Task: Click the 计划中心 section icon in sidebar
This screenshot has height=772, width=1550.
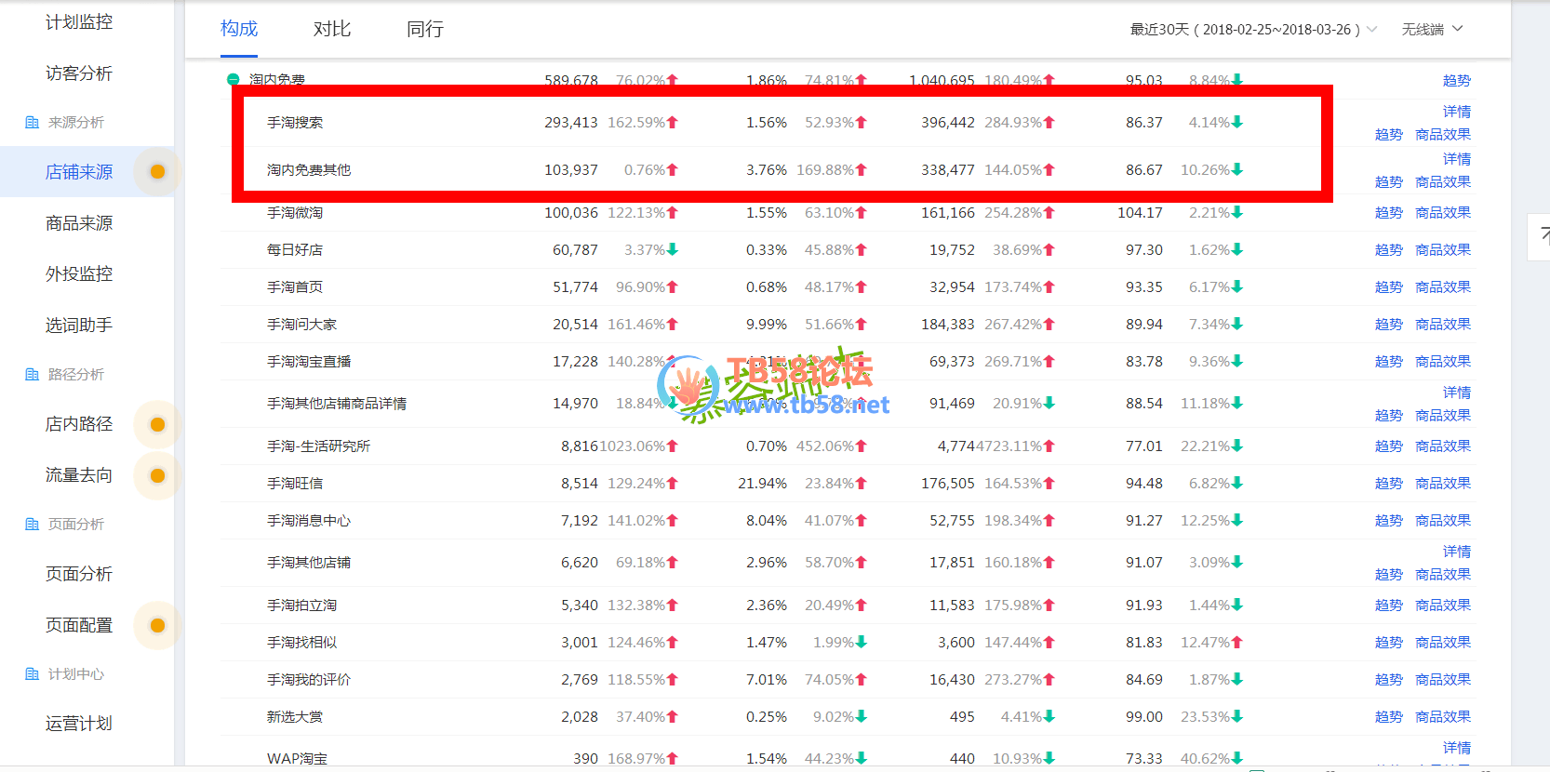Action: click(32, 674)
